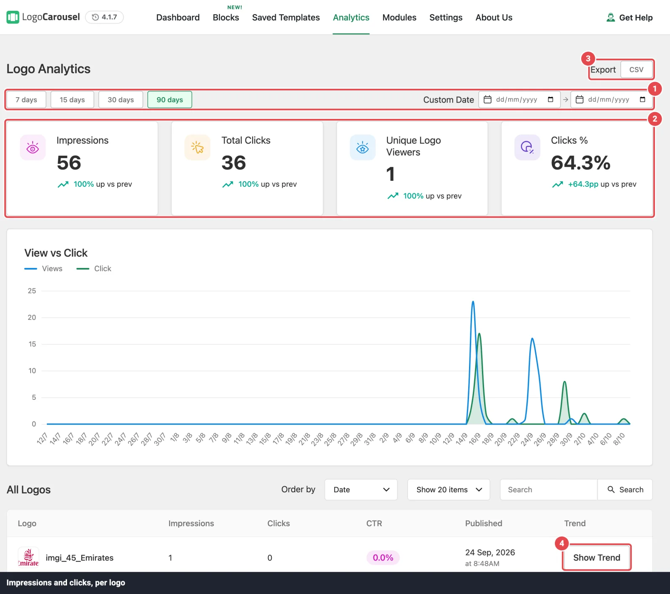Select the 15 days range
Screen dimensions: 670x594
click(x=72, y=100)
